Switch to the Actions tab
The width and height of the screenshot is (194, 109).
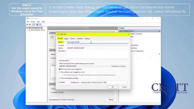point(72,39)
